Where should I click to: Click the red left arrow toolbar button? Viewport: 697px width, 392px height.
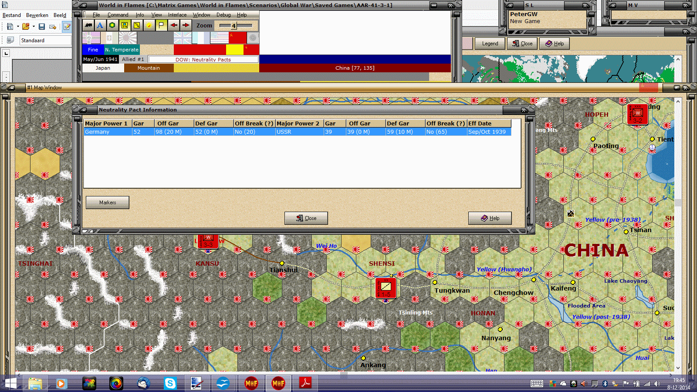point(173,25)
